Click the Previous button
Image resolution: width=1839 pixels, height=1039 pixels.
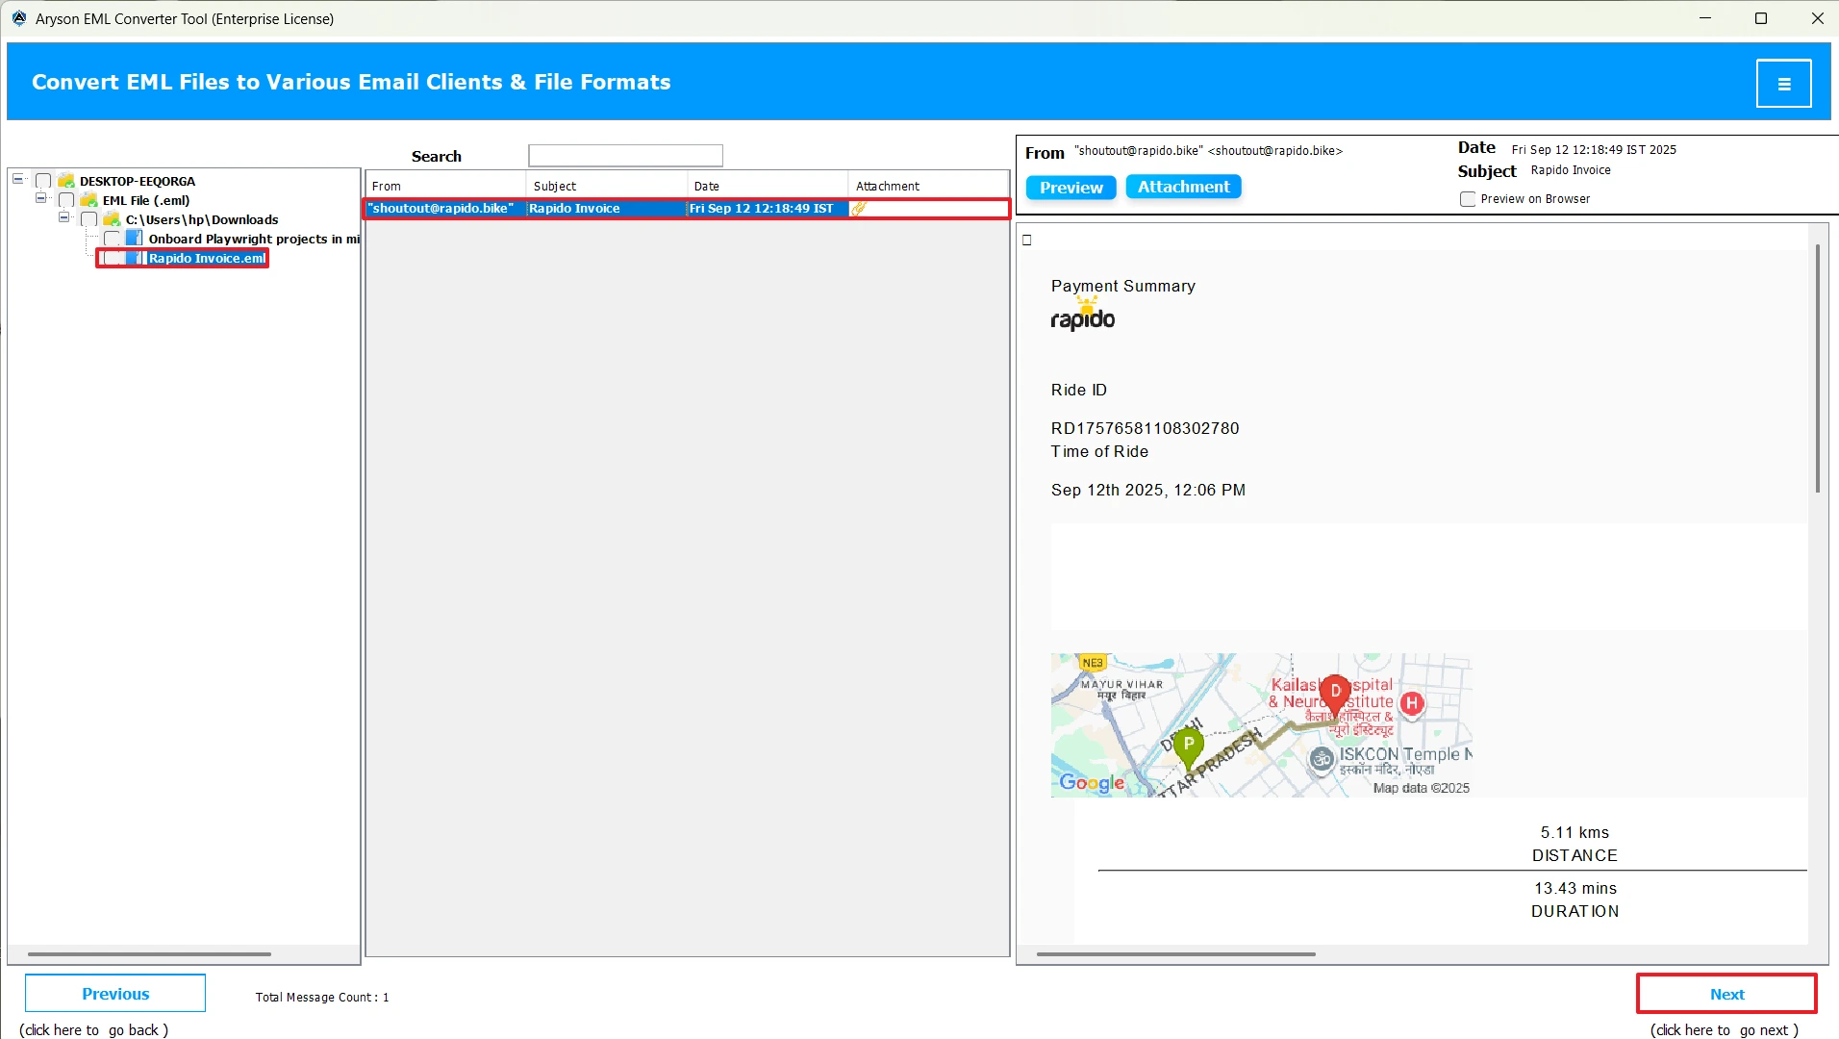pyautogui.click(x=115, y=994)
